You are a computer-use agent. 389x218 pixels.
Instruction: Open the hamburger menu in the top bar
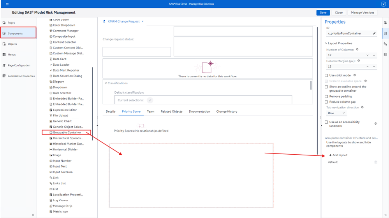click(7, 4)
